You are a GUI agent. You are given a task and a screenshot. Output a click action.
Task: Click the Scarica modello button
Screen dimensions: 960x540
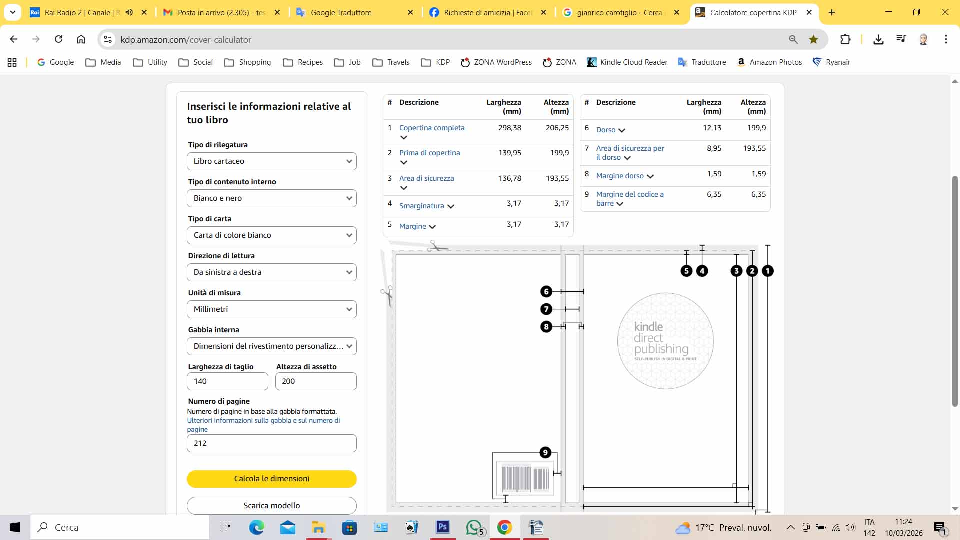(271, 505)
